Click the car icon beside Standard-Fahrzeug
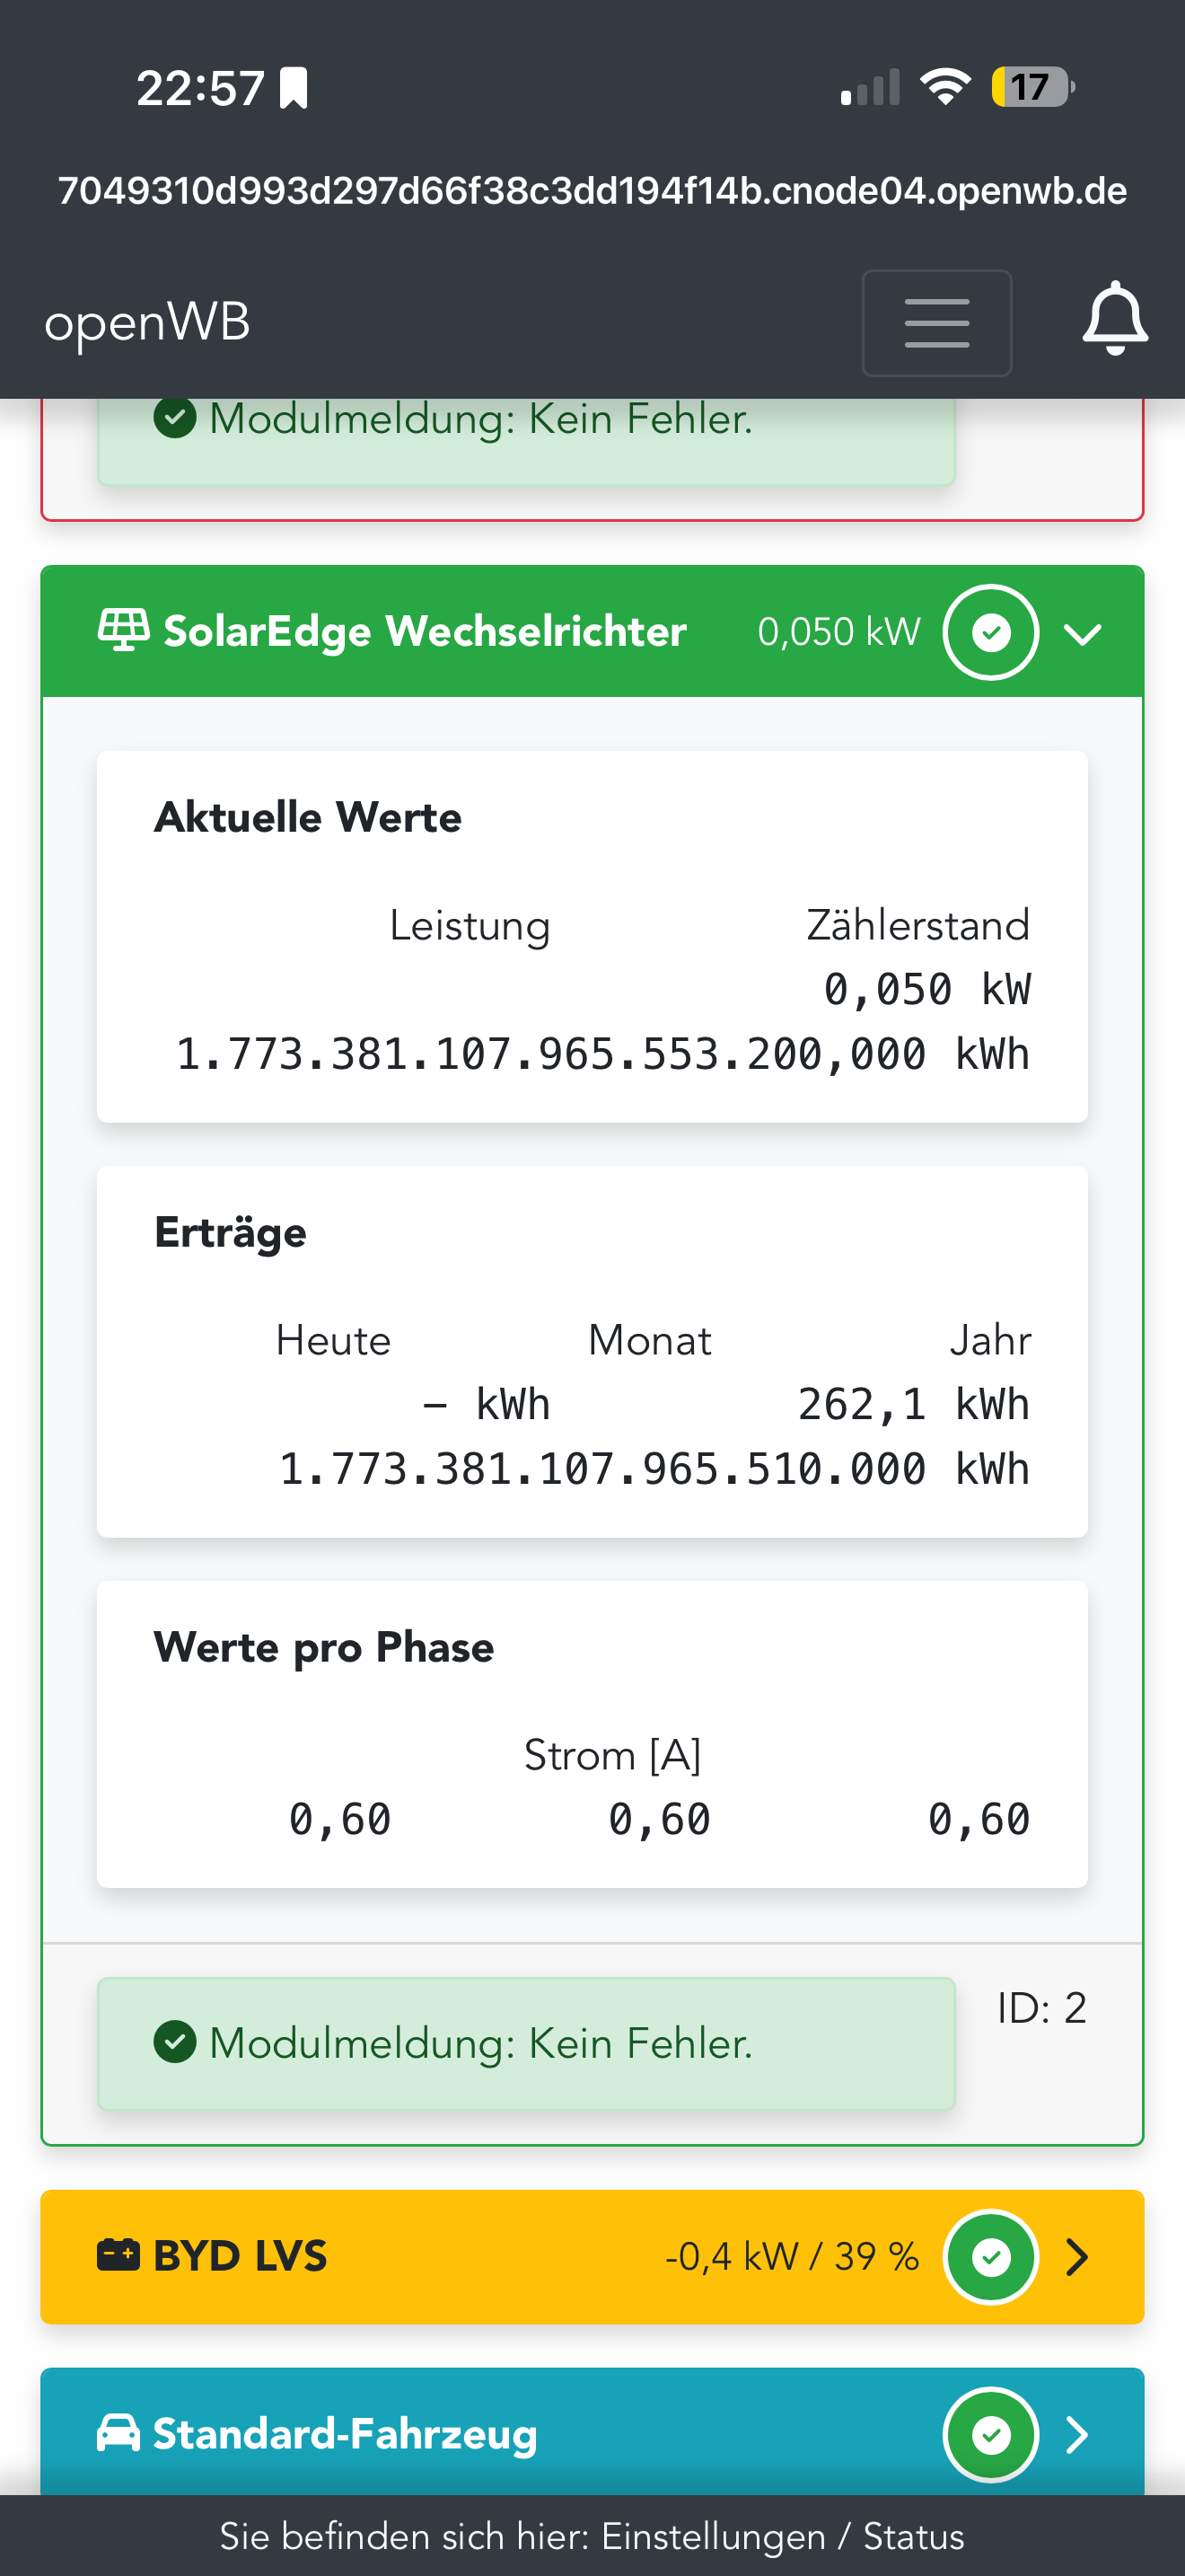Screen dimensions: 1185x2576 coord(118,2433)
